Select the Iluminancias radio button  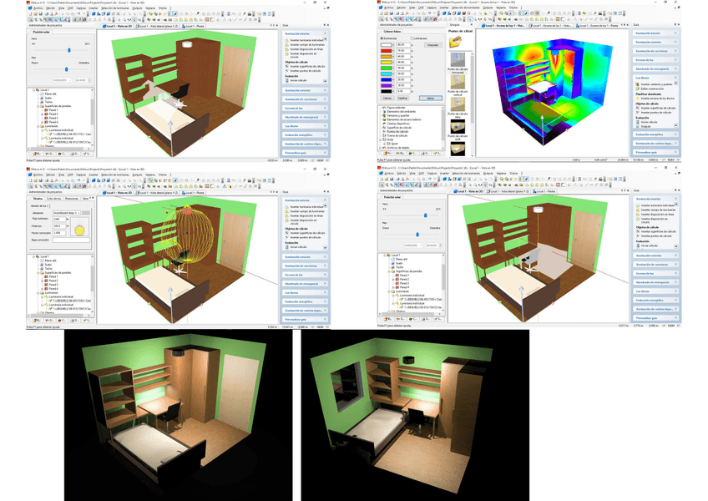tap(382, 38)
